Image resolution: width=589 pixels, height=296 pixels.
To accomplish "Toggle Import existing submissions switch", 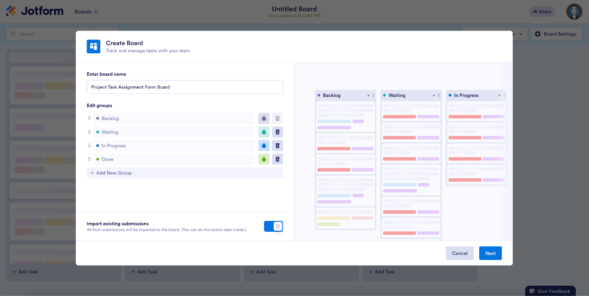I will point(273,227).
